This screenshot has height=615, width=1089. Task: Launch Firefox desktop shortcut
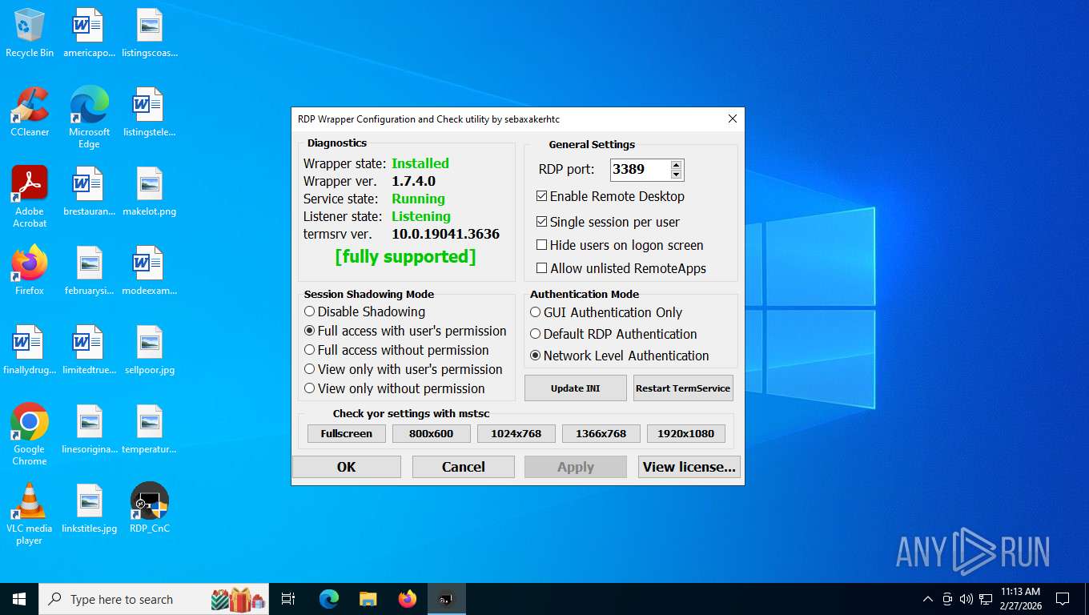pyautogui.click(x=30, y=271)
